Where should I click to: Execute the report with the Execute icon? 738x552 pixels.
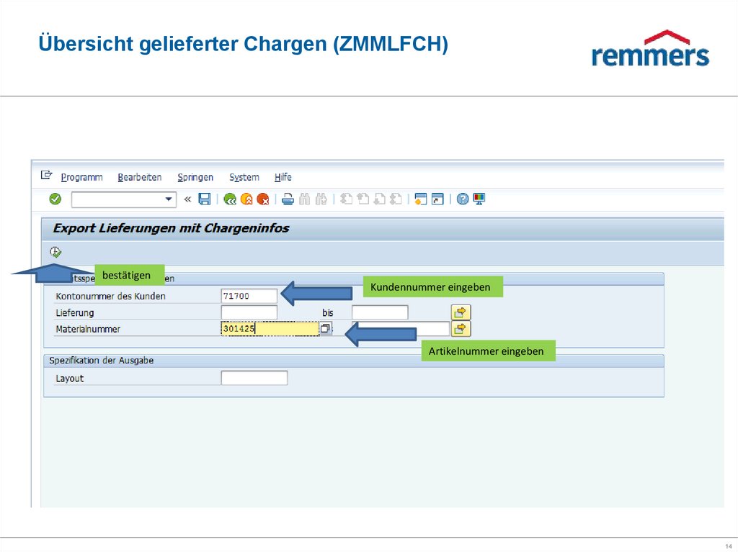(x=54, y=252)
